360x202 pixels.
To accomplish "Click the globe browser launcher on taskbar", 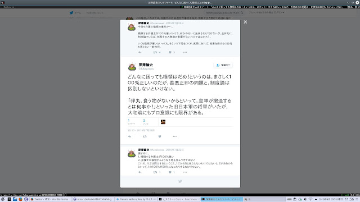I will 26,199.
